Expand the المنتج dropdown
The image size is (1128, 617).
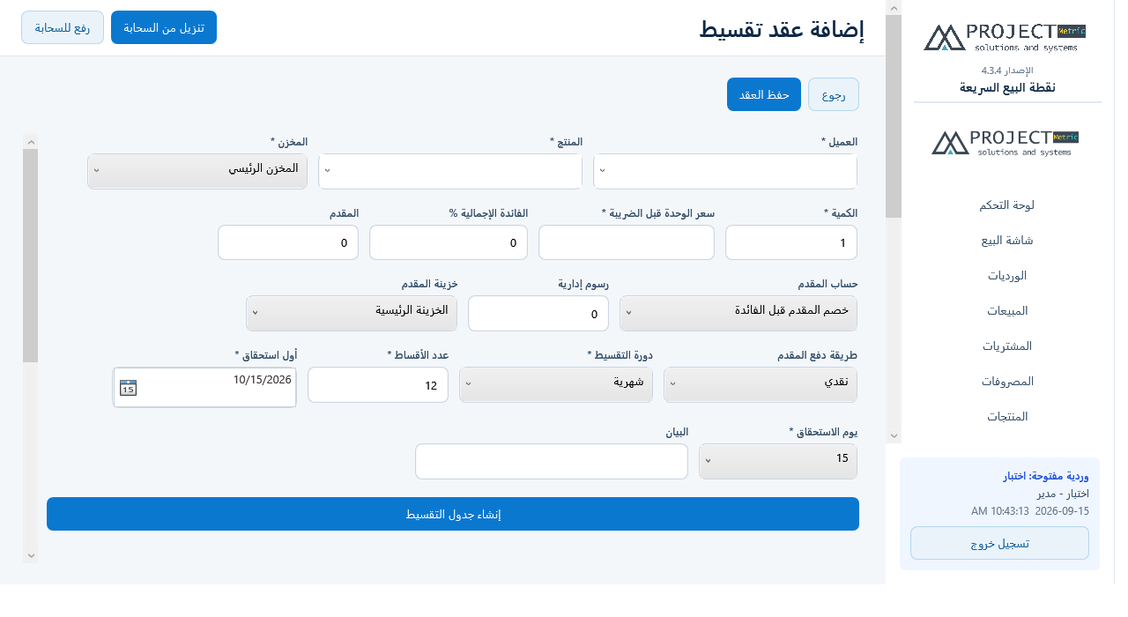[450, 171]
